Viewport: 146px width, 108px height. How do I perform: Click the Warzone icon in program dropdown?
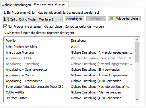coord(7,19)
